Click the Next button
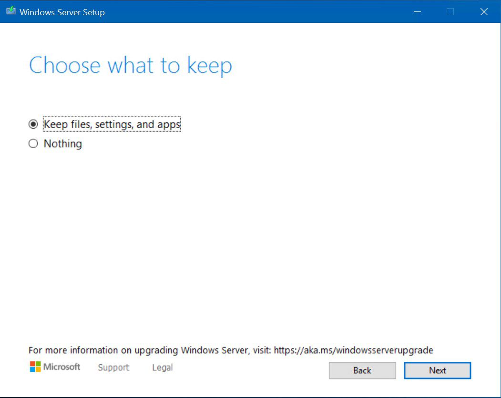This screenshot has width=501, height=398. point(437,370)
